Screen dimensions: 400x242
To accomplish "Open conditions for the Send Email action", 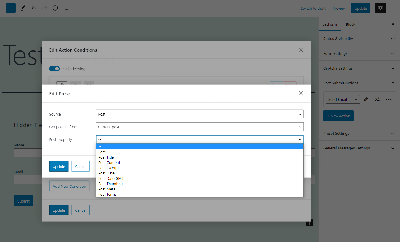I will coord(377,99).
